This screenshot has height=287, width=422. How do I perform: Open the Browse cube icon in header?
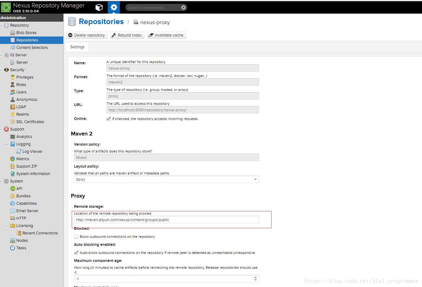click(x=99, y=7)
